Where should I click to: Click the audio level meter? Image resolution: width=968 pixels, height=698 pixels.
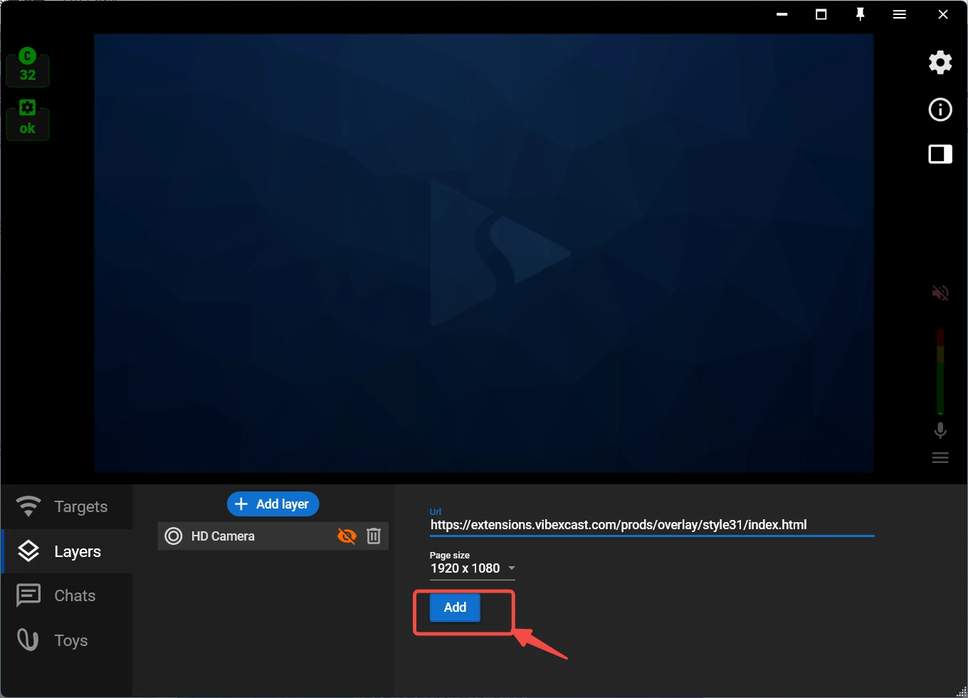click(x=940, y=371)
